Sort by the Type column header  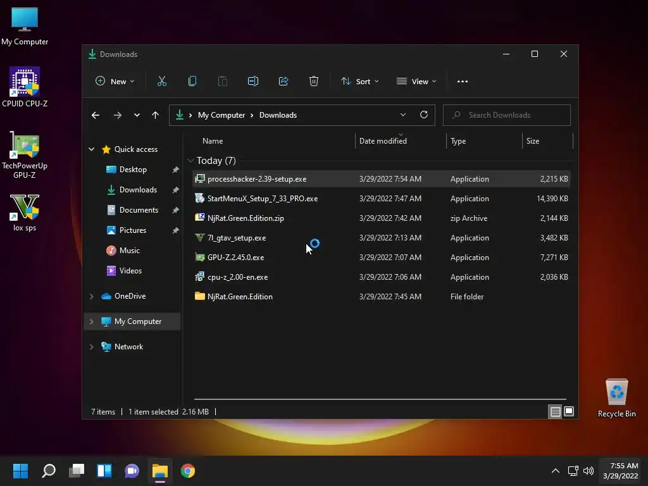(458, 141)
